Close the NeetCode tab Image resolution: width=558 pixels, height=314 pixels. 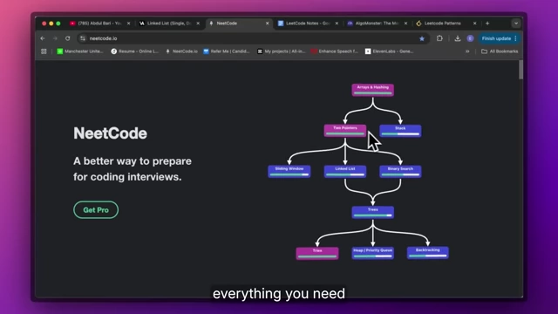[268, 24]
